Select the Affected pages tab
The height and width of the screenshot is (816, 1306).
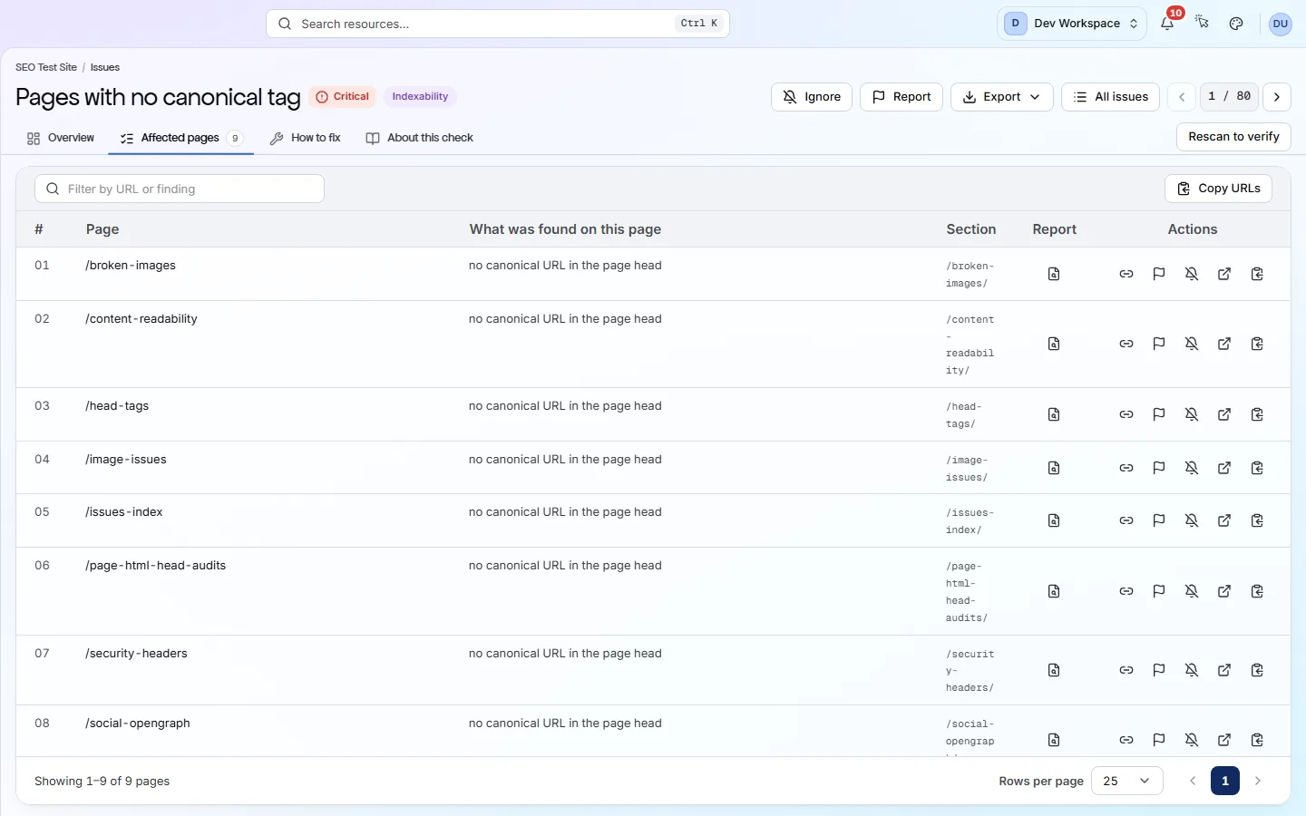pos(180,138)
